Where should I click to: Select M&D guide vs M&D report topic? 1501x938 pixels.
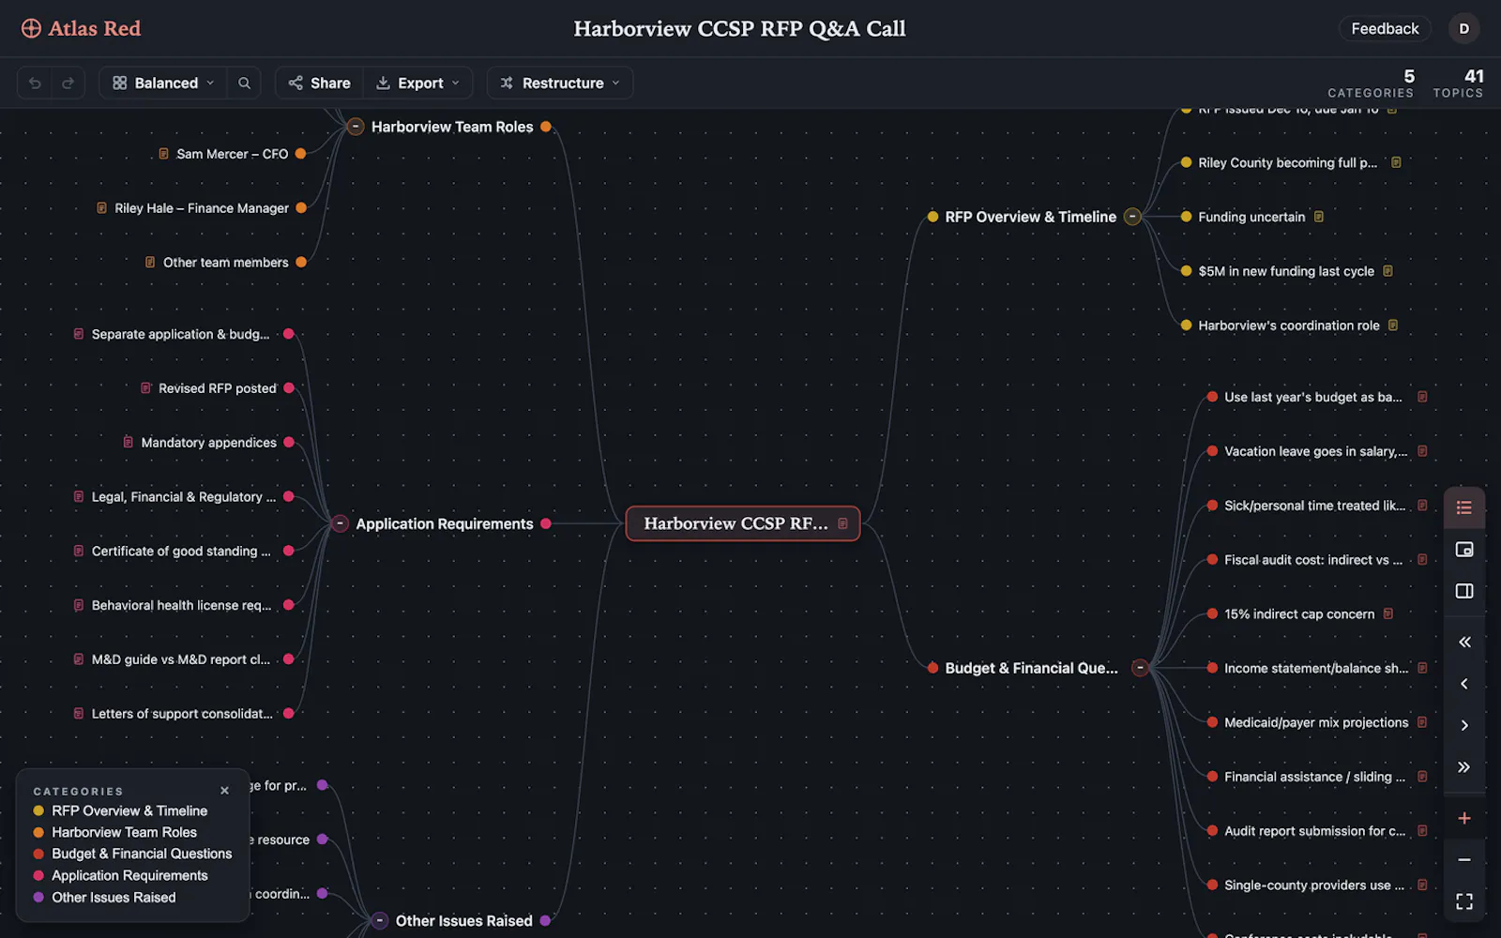tap(181, 659)
